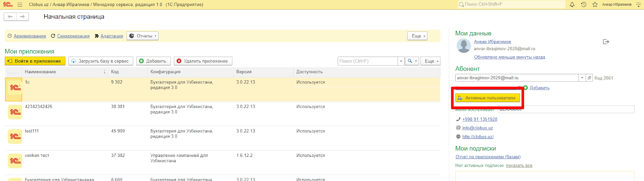
Task: Select the test111 name cell
Action: [x=32, y=131]
